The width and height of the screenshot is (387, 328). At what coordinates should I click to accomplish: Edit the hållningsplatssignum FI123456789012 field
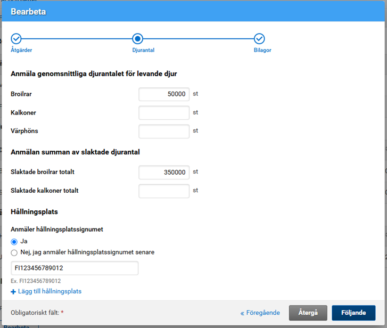point(75,268)
